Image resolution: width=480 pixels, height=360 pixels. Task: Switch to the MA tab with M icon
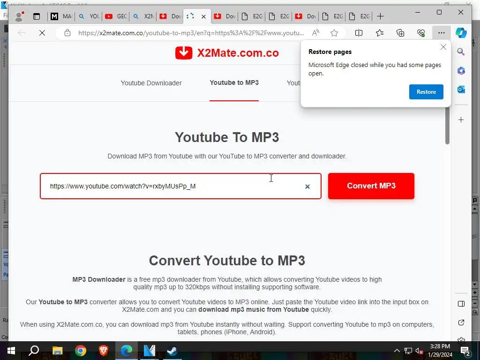61,16
